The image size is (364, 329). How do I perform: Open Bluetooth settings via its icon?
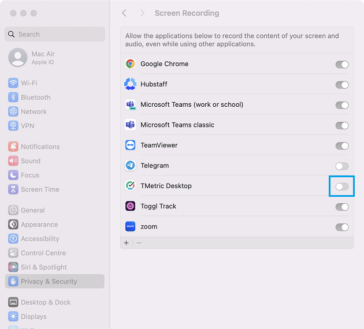[x=13, y=98]
